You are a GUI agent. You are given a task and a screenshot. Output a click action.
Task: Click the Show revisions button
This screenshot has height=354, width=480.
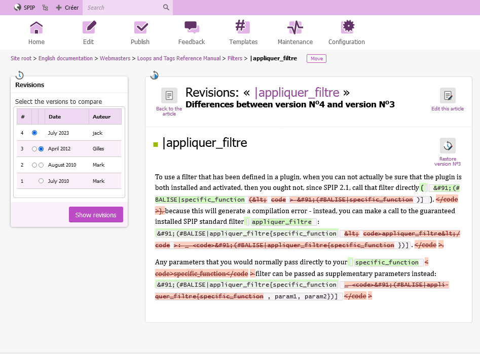96,215
